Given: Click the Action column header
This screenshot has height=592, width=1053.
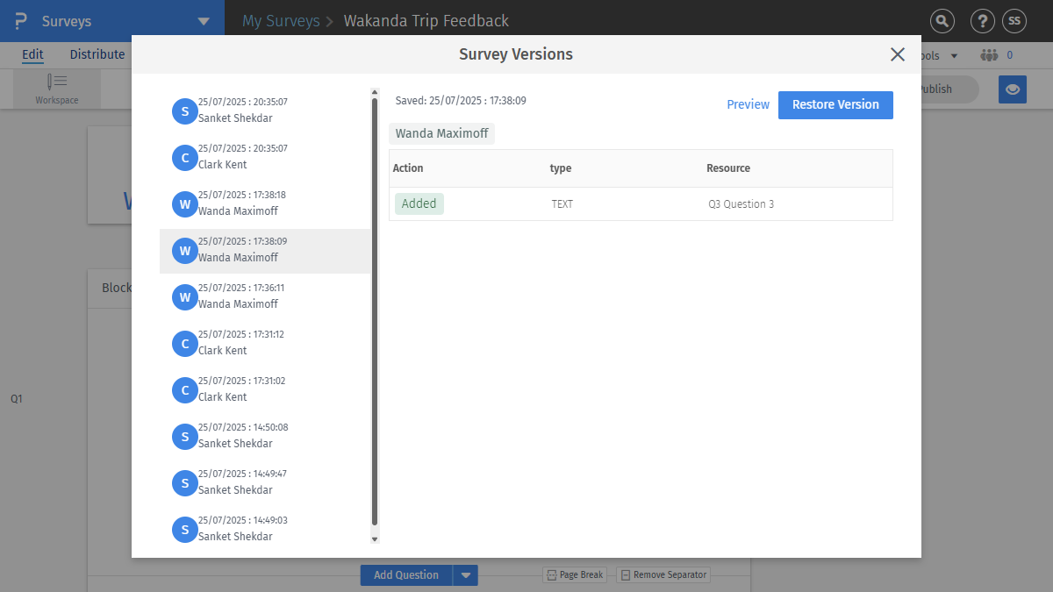Looking at the screenshot, I should tap(408, 168).
